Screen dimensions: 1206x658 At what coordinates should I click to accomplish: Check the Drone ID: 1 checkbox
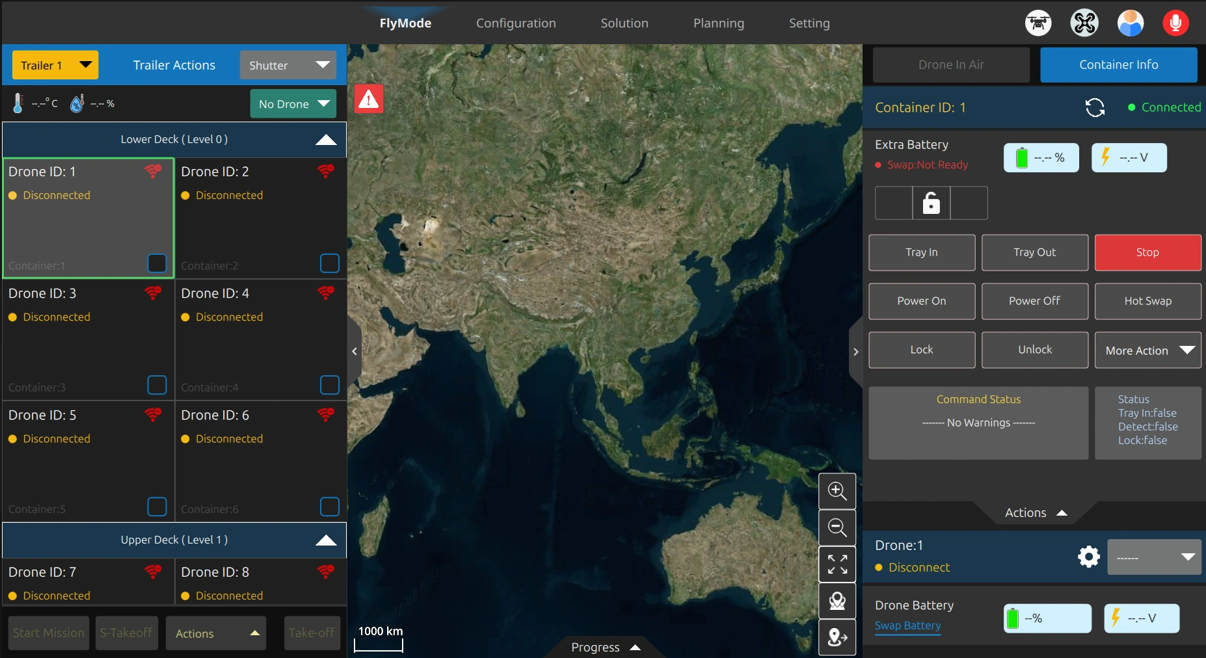(157, 263)
